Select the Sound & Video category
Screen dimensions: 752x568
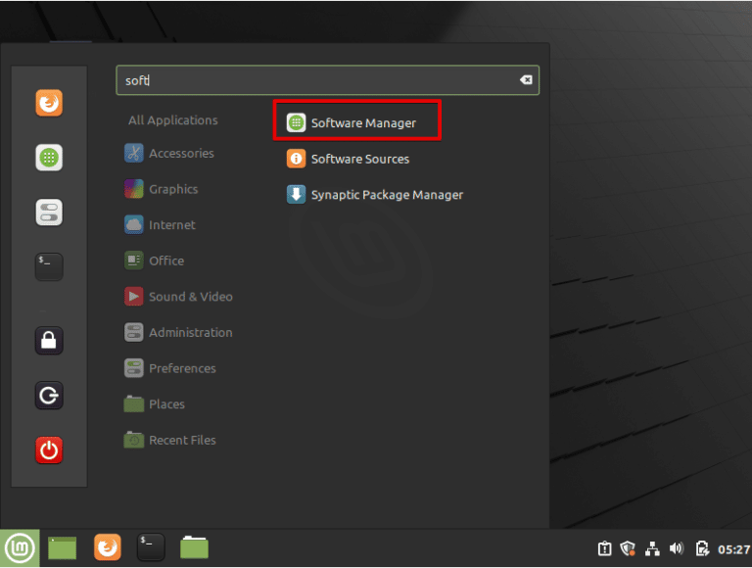[190, 297]
